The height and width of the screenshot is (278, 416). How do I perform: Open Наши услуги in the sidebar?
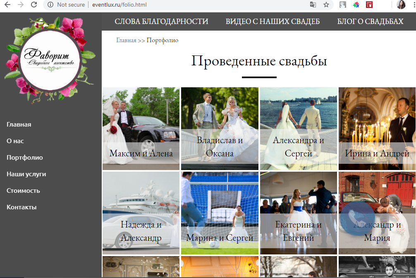(x=26, y=174)
